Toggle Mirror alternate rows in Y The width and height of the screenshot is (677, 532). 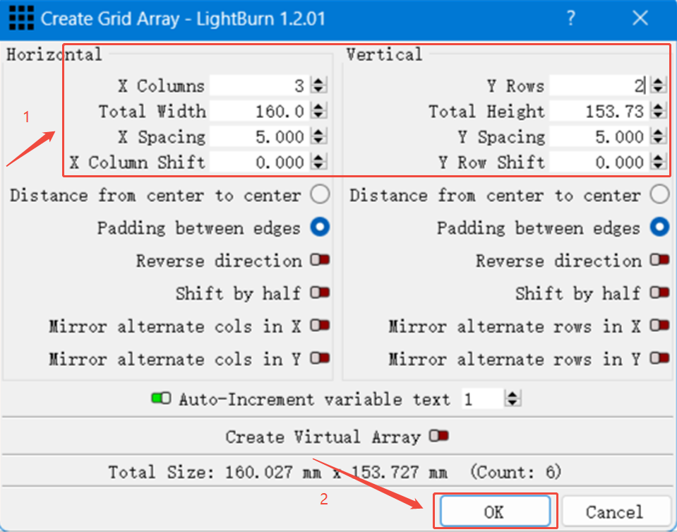tap(659, 359)
